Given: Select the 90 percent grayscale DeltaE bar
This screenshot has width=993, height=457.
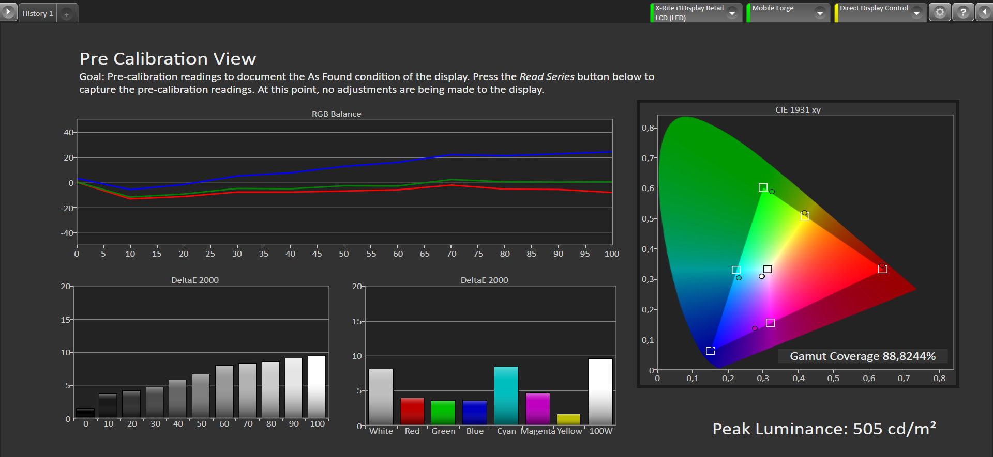Looking at the screenshot, I should click(293, 388).
